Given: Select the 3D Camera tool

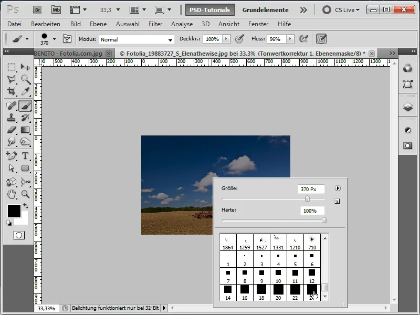Looking at the screenshot, I should point(25,182).
